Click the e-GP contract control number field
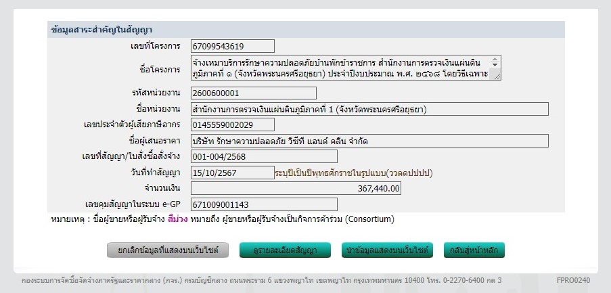The image size is (611, 293). point(263,204)
